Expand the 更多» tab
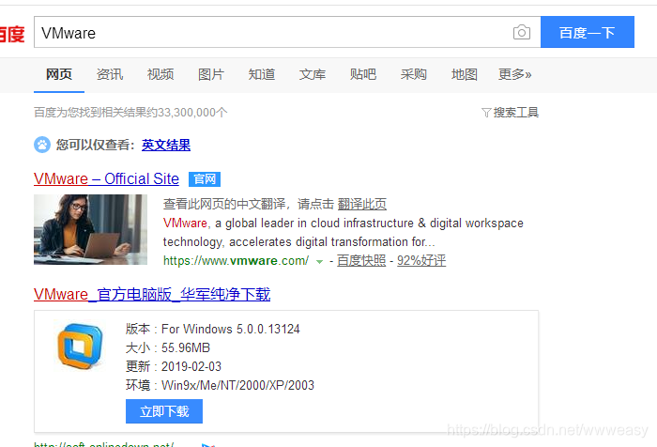This screenshot has width=657, height=447. point(514,74)
